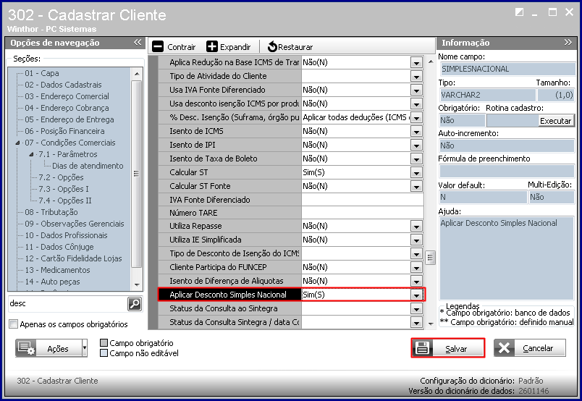Click the floppy disk icon on Salvar

422,348
